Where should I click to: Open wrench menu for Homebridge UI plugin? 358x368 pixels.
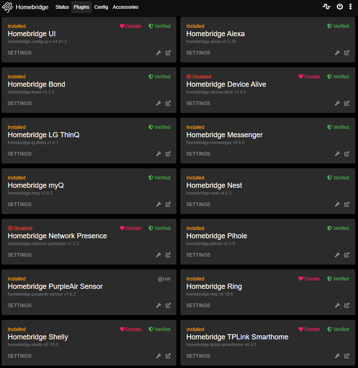pyautogui.click(x=159, y=53)
